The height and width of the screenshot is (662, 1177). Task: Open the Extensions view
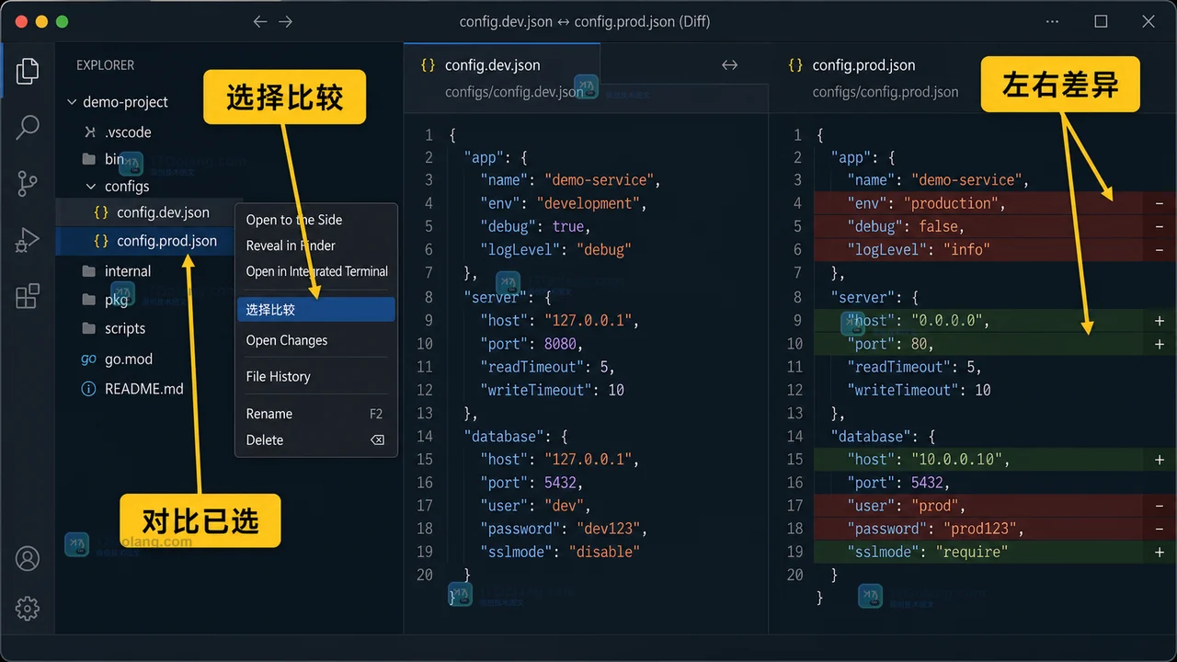[28, 296]
